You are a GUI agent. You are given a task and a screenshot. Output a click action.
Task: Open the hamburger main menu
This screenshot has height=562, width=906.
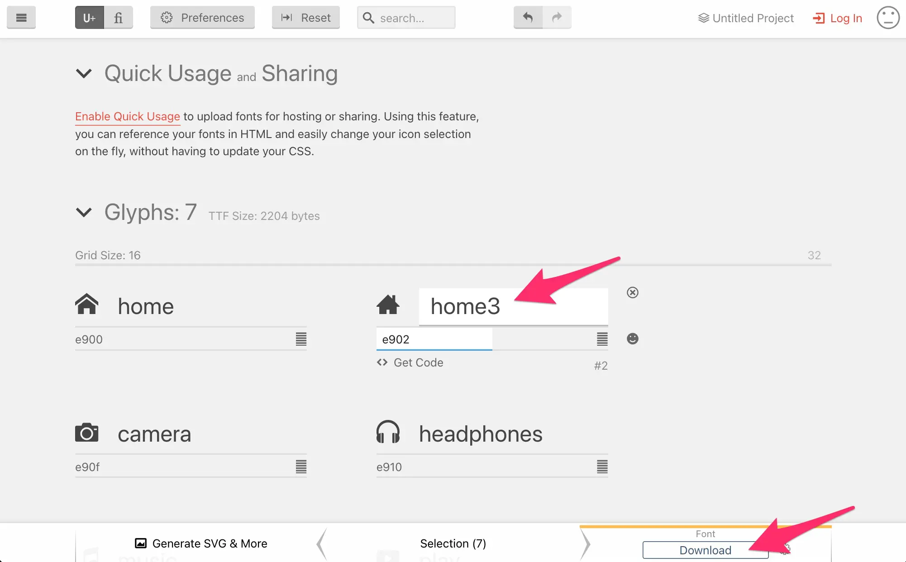(21, 18)
